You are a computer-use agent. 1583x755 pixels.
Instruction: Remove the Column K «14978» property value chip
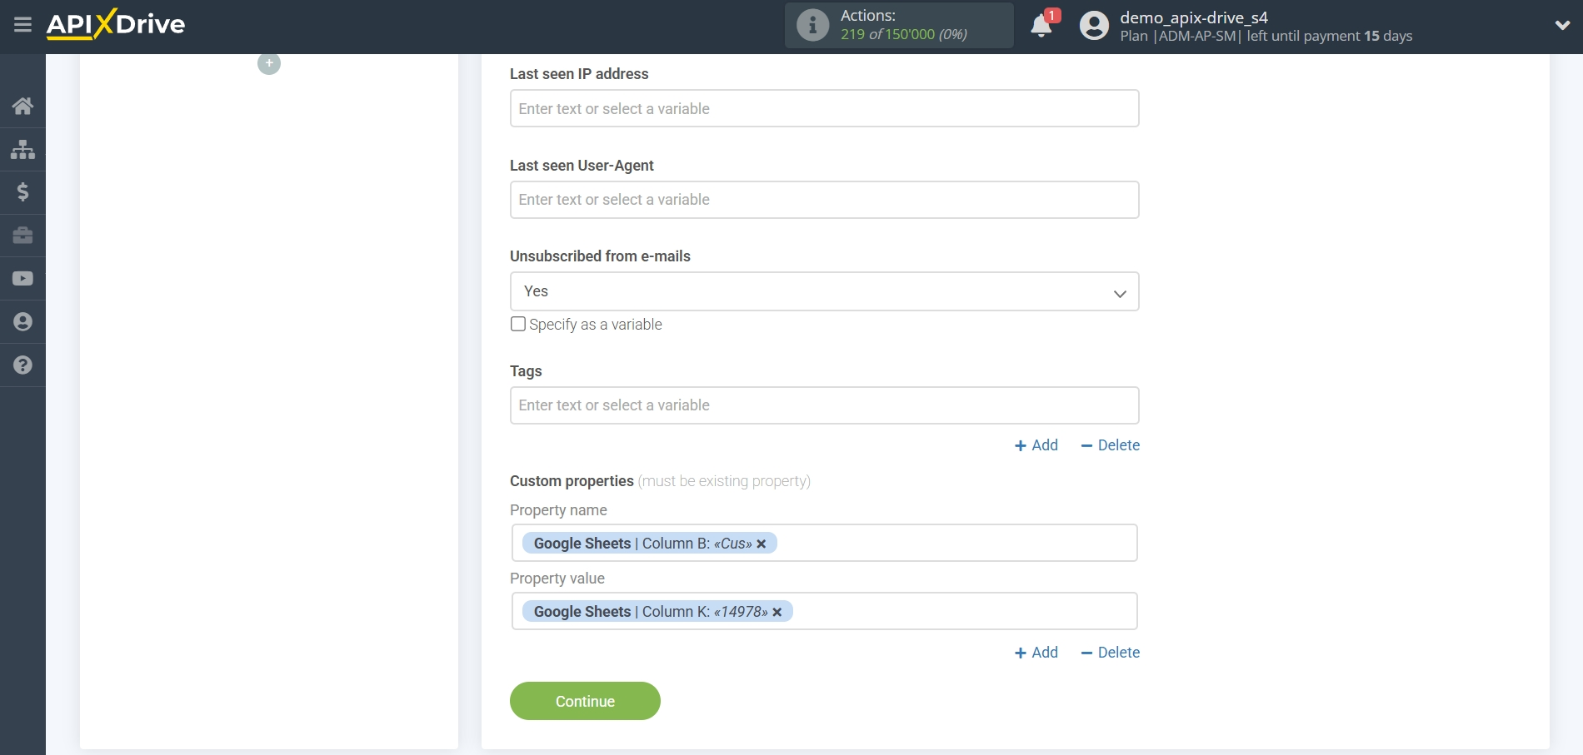tap(777, 612)
